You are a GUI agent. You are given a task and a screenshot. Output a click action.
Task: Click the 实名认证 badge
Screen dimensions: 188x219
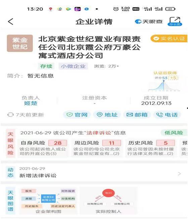[169, 38]
